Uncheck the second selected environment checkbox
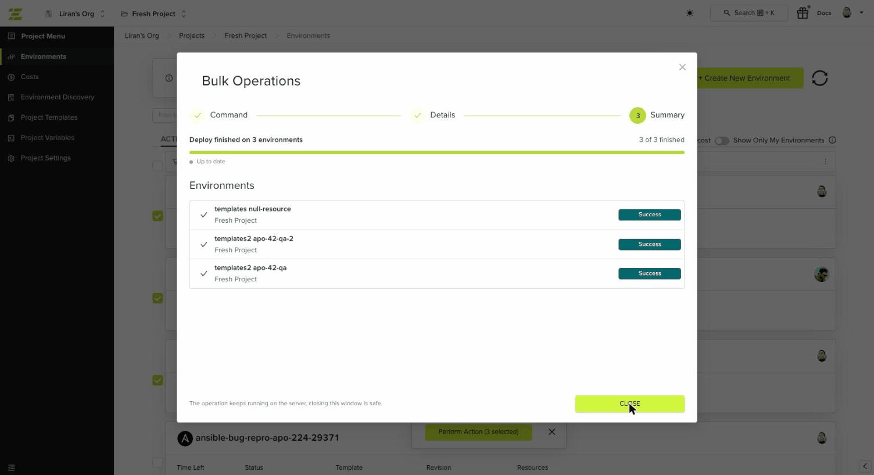This screenshot has height=475, width=874. [157, 298]
